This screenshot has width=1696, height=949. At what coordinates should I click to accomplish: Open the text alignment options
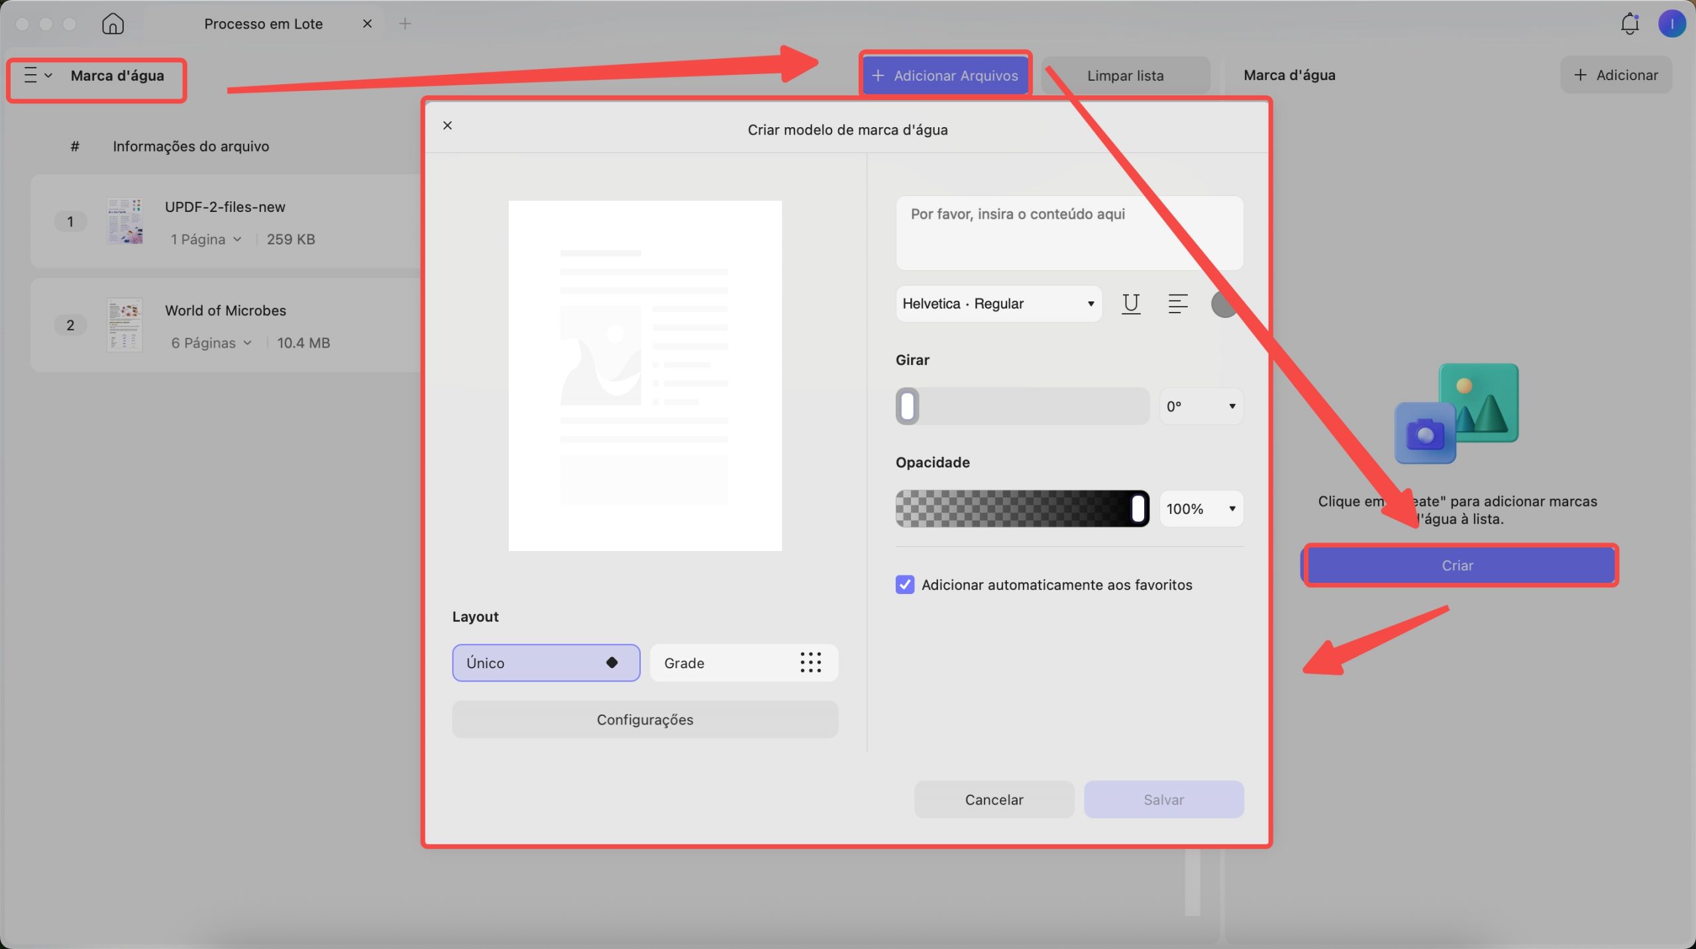tap(1177, 303)
